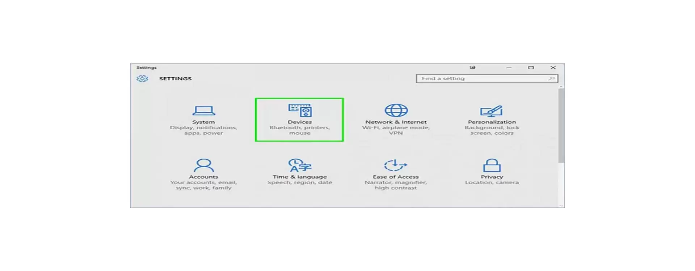Open the Personalization monitor and brush icon
This screenshot has height=271, width=695.
(x=491, y=111)
